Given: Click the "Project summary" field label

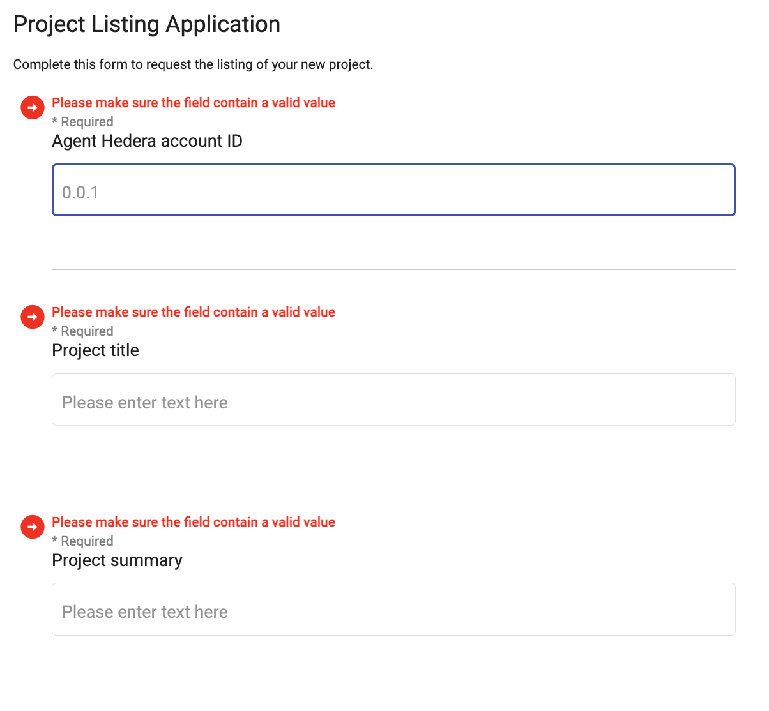Looking at the screenshot, I should click(x=117, y=560).
